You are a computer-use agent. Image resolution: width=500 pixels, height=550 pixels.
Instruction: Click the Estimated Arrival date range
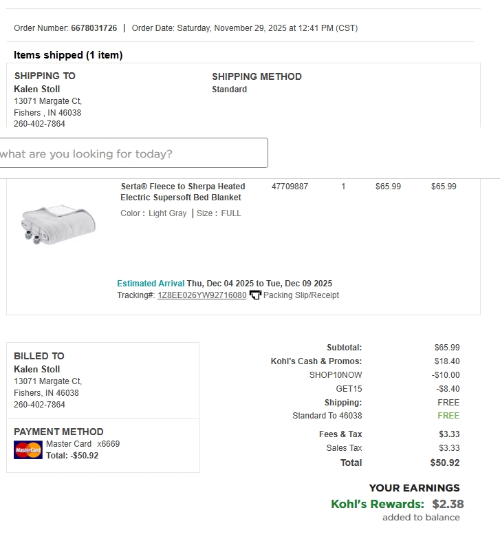click(x=259, y=284)
